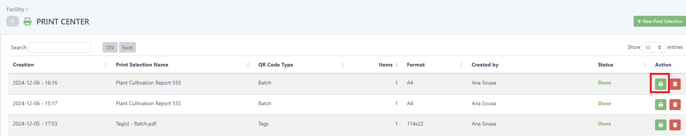Create a New Print Selection

[660, 21]
